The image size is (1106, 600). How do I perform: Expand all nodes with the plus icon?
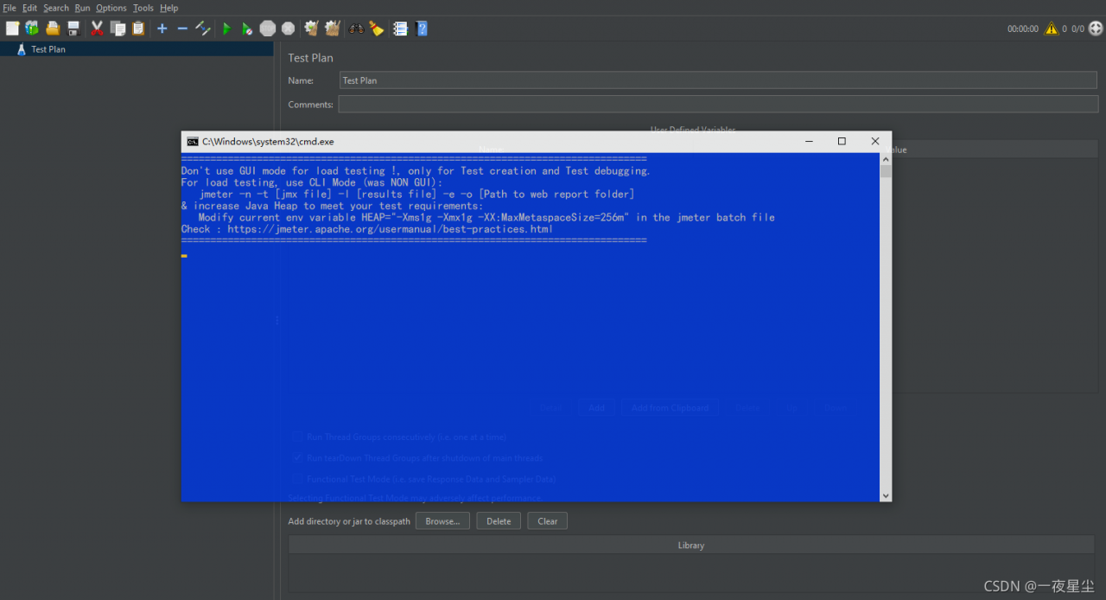pos(162,29)
